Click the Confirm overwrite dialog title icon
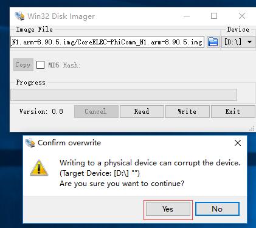The image size is (256, 228). (x=30, y=143)
